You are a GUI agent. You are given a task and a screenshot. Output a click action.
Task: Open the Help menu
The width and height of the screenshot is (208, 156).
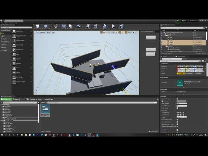point(16,23)
